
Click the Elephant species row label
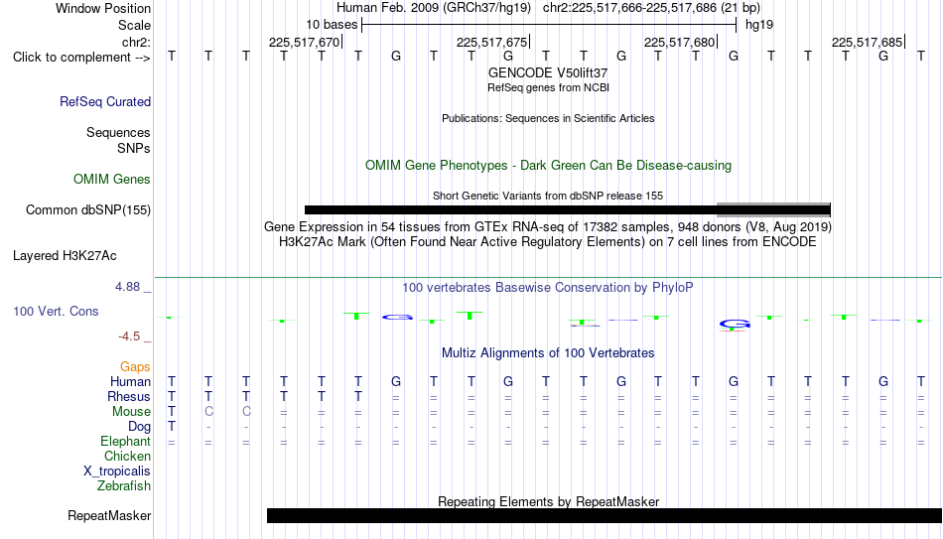(125, 442)
